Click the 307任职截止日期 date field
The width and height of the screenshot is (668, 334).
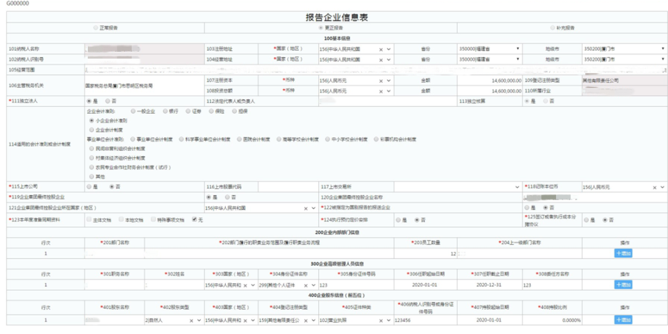[490, 285]
